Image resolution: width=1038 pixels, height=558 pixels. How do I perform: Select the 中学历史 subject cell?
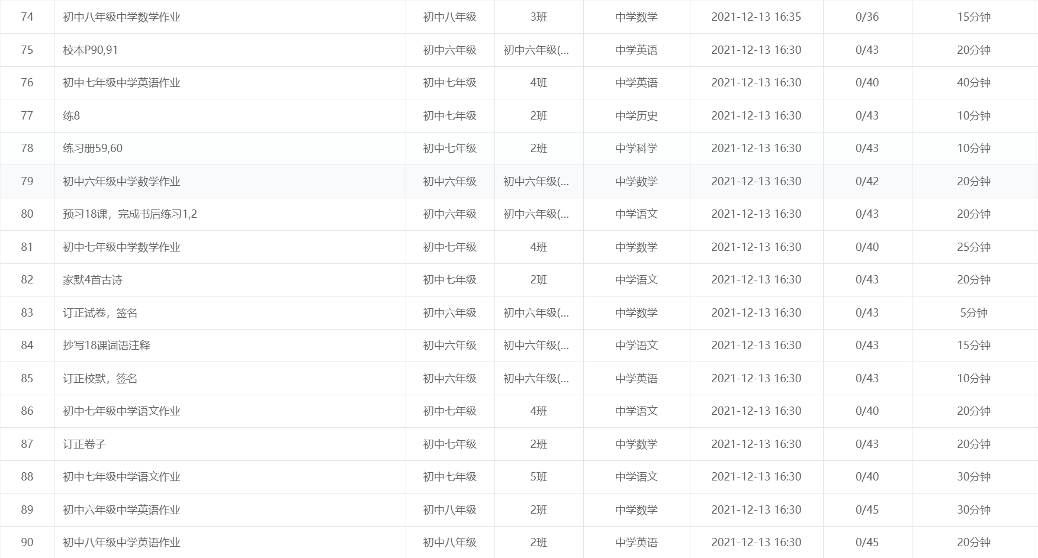click(636, 116)
